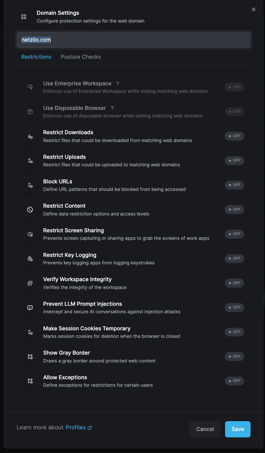
Task: Click the Domain Settings grid icon
Action: (x=24, y=17)
